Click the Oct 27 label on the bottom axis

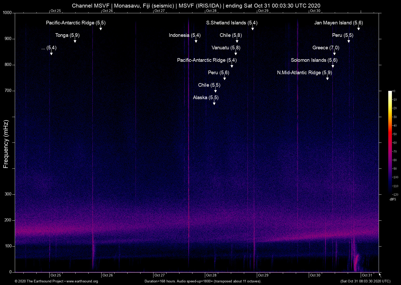[159, 275]
